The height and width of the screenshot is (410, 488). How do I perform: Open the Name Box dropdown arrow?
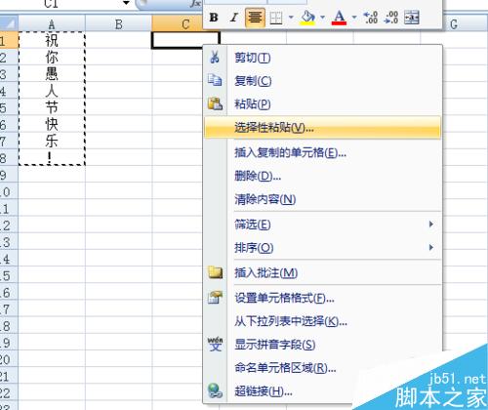point(126,3)
